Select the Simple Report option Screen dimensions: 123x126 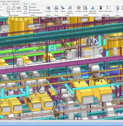[34, 10]
